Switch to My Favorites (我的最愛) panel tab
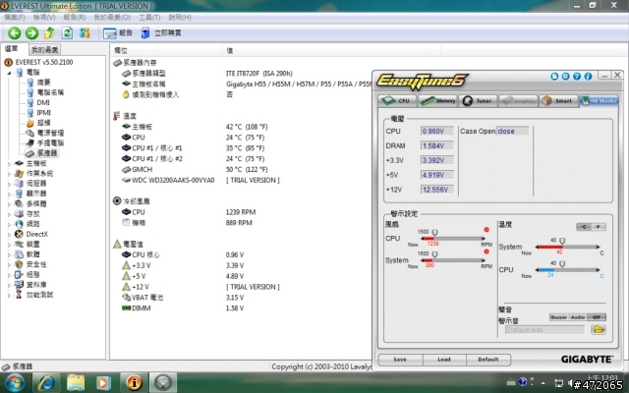Viewport: 629px width, 393px height. pos(45,50)
